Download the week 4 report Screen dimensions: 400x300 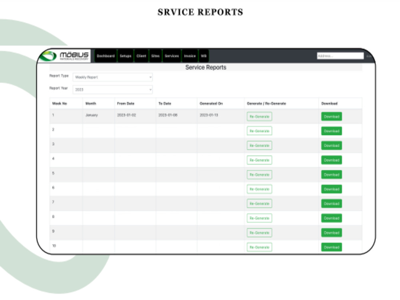(332, 160)
